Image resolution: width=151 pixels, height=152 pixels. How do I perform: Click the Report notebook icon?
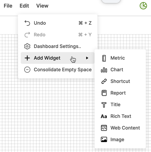[104, 93]
